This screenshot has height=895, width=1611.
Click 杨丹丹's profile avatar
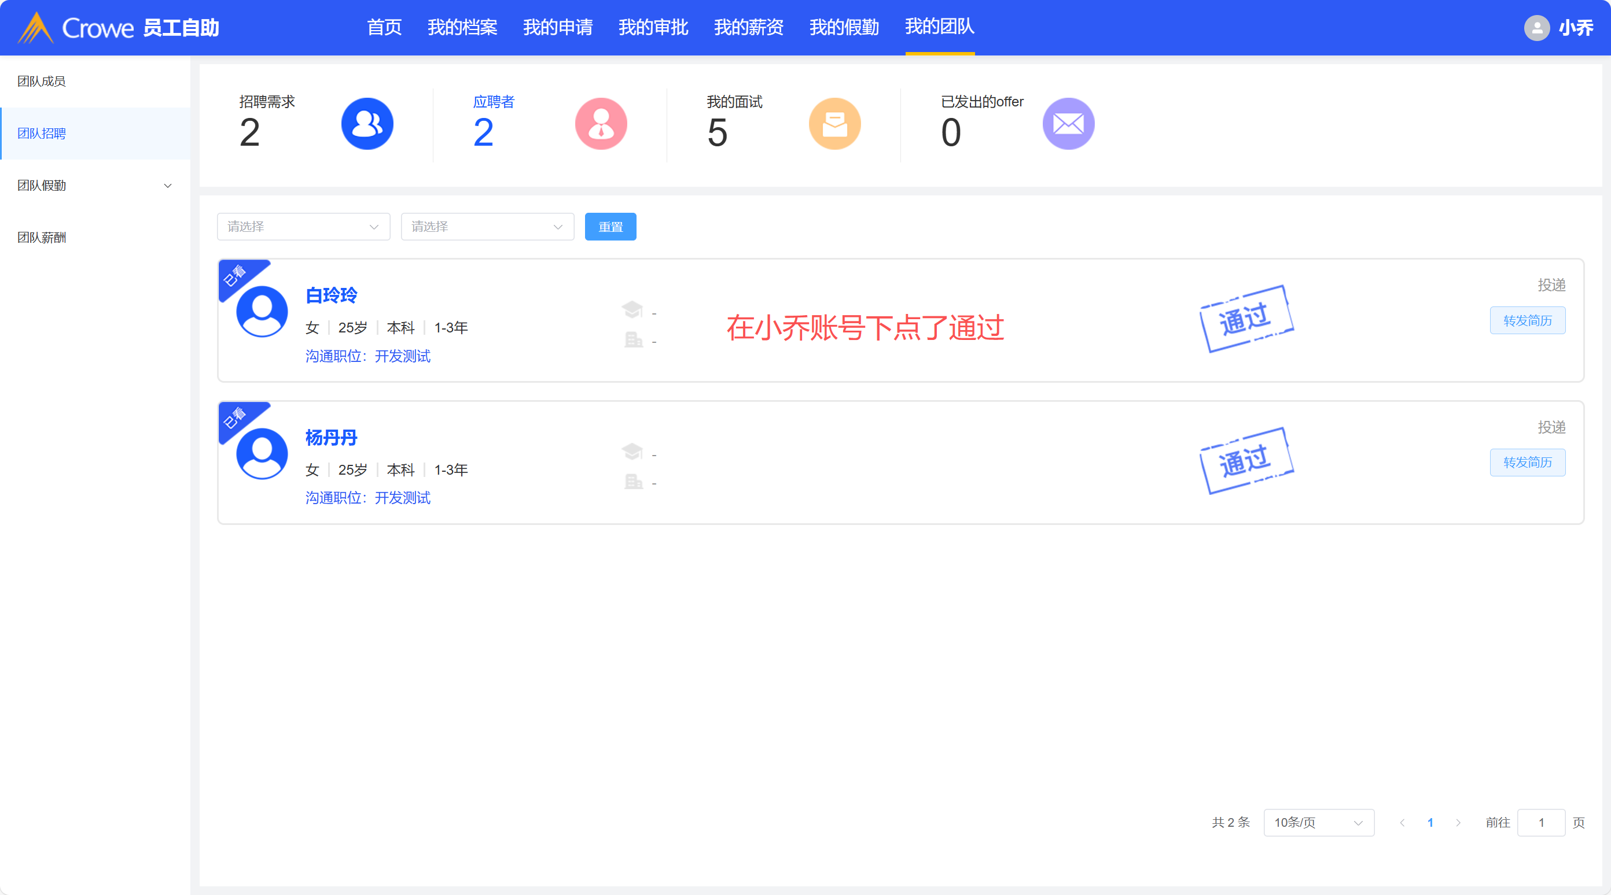[x=262, y=454]
